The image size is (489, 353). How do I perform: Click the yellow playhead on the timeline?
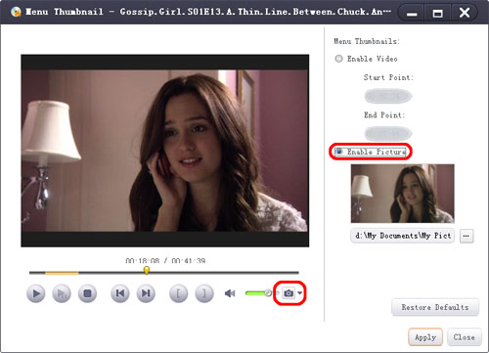coord(147,270)
